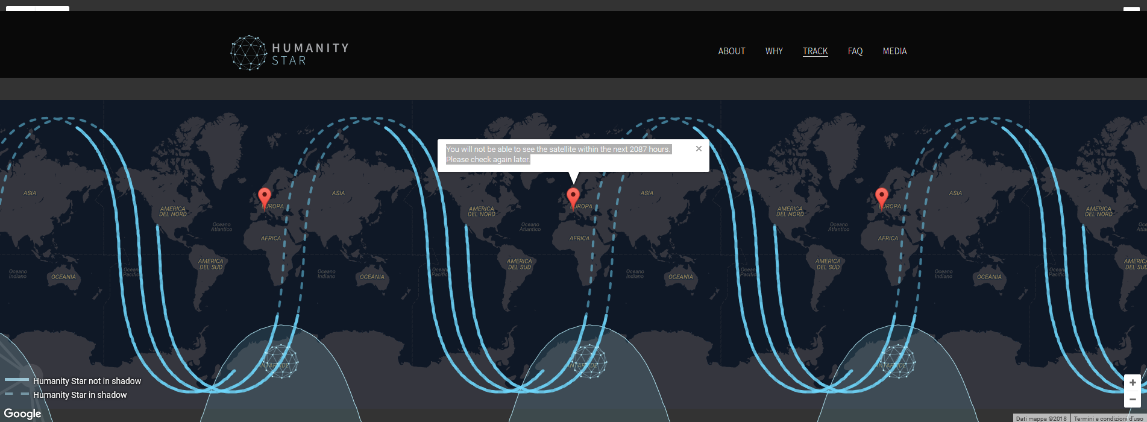
Task: Zoom out the map with minus button
Action: (x=1133, y=399)
